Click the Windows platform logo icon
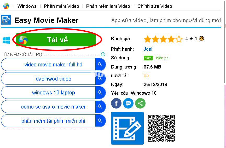 (6, 40)
